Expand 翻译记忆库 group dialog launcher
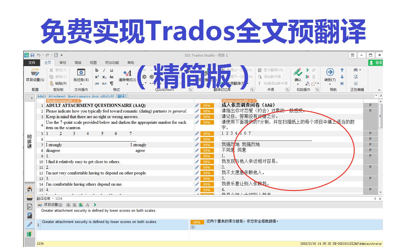The image size is (404, 252). pyautogui.click(x=252, y=90)
